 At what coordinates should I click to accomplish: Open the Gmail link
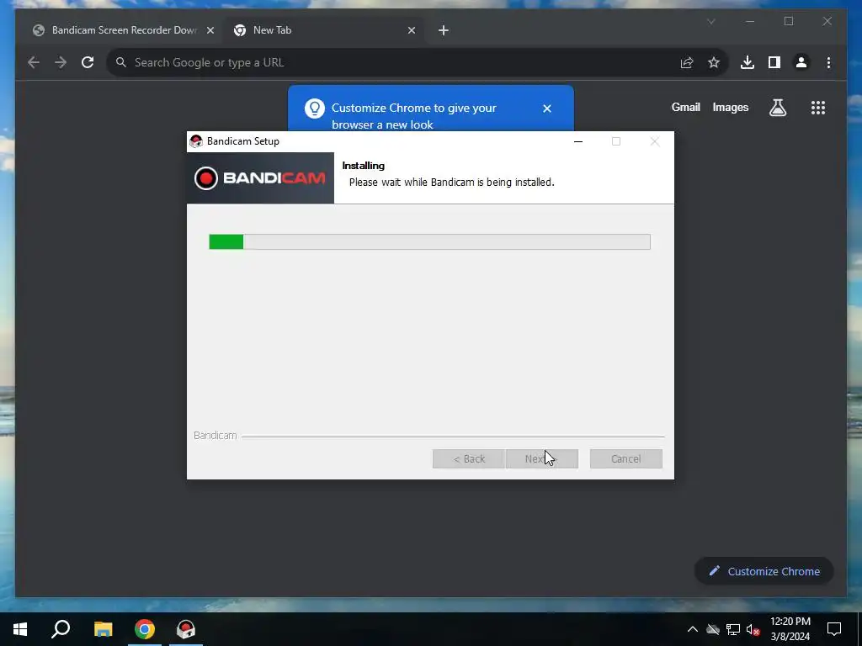[685, 107]
